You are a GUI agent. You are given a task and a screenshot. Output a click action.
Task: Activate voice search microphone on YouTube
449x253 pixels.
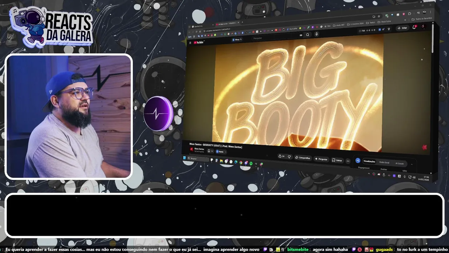(x=316, y=34)
